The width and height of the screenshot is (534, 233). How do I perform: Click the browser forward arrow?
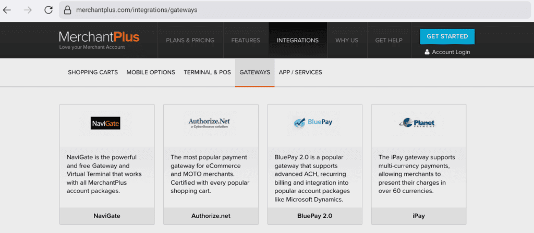pyautogui.click(x=28, y=10)
